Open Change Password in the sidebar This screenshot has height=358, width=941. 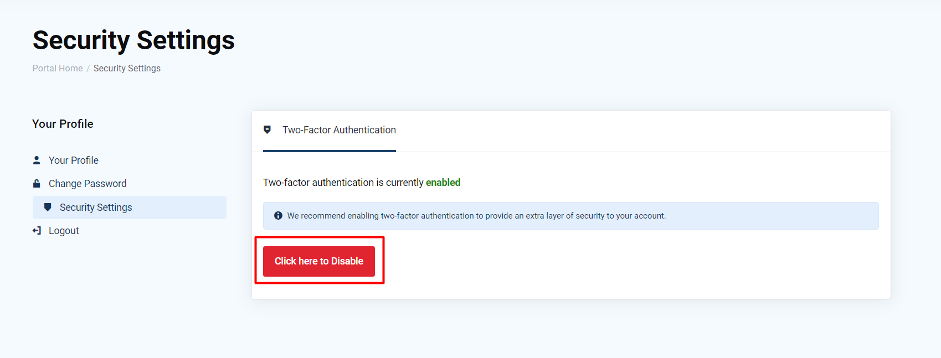pos(88,183)
